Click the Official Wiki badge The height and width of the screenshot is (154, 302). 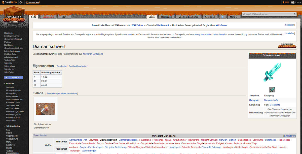click(32, 2)
